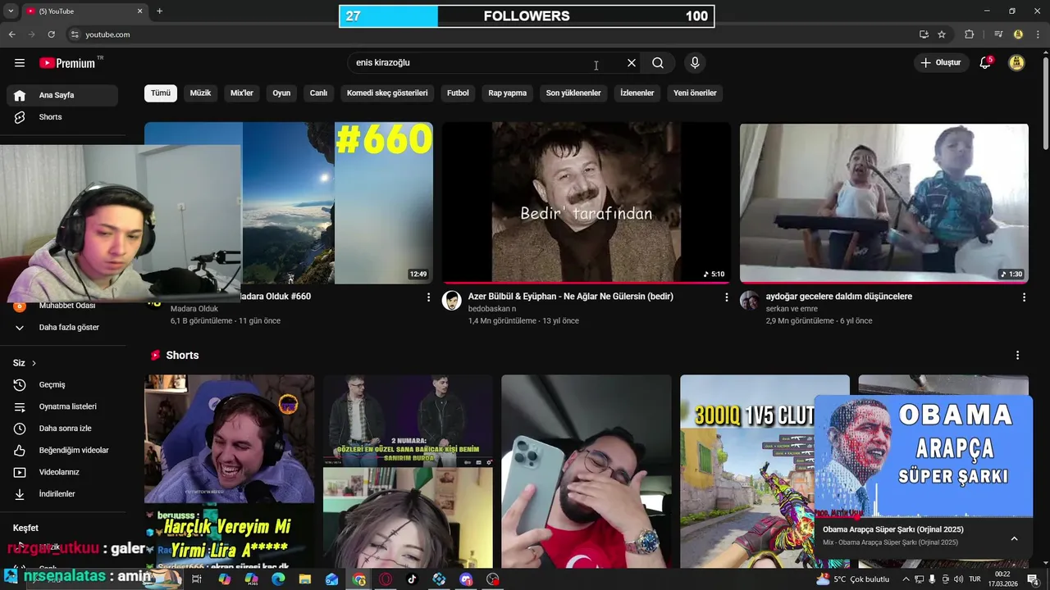This screenshot has height=590, width=1050.
Task: Open the serkan ve emre channel avatar
Action: (x=749, y=301)
